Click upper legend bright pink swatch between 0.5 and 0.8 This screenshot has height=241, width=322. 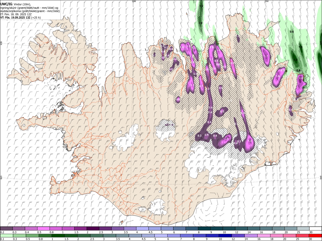[43, 228]
